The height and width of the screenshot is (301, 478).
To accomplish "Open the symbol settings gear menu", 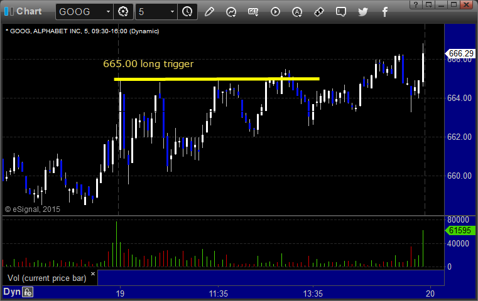I will pyautogui.click(x=123, y=12).
